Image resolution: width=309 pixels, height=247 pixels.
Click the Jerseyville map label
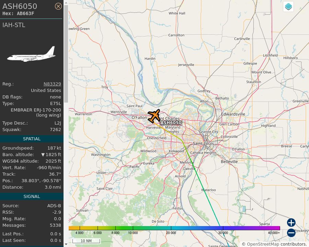(186, 65)
